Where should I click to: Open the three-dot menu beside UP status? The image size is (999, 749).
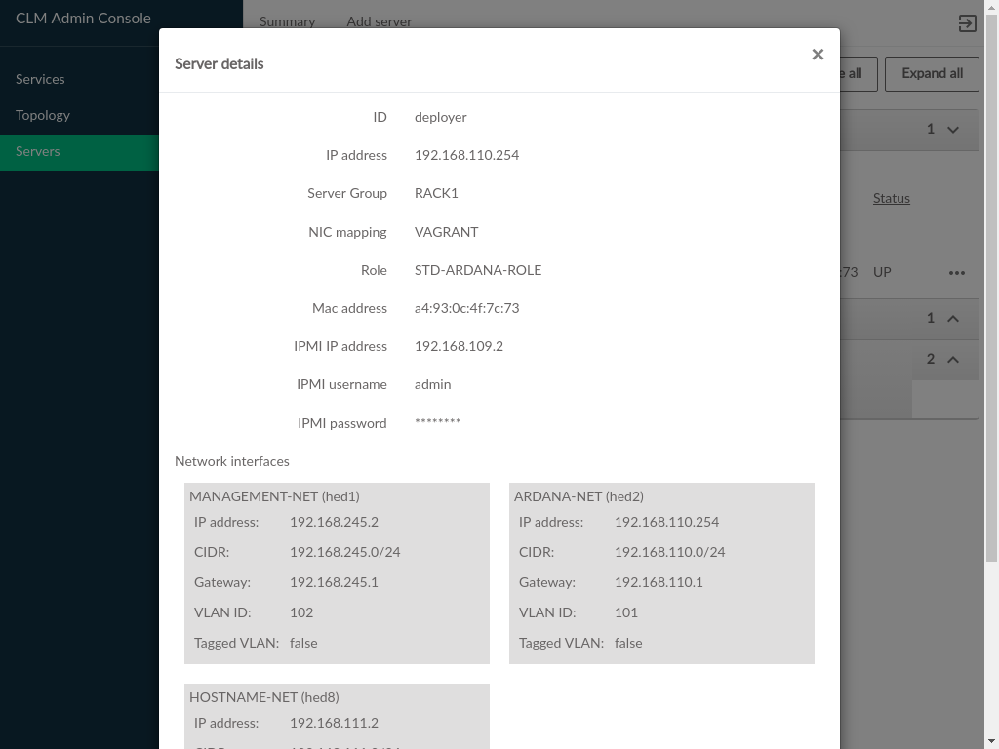pos(957,273)
